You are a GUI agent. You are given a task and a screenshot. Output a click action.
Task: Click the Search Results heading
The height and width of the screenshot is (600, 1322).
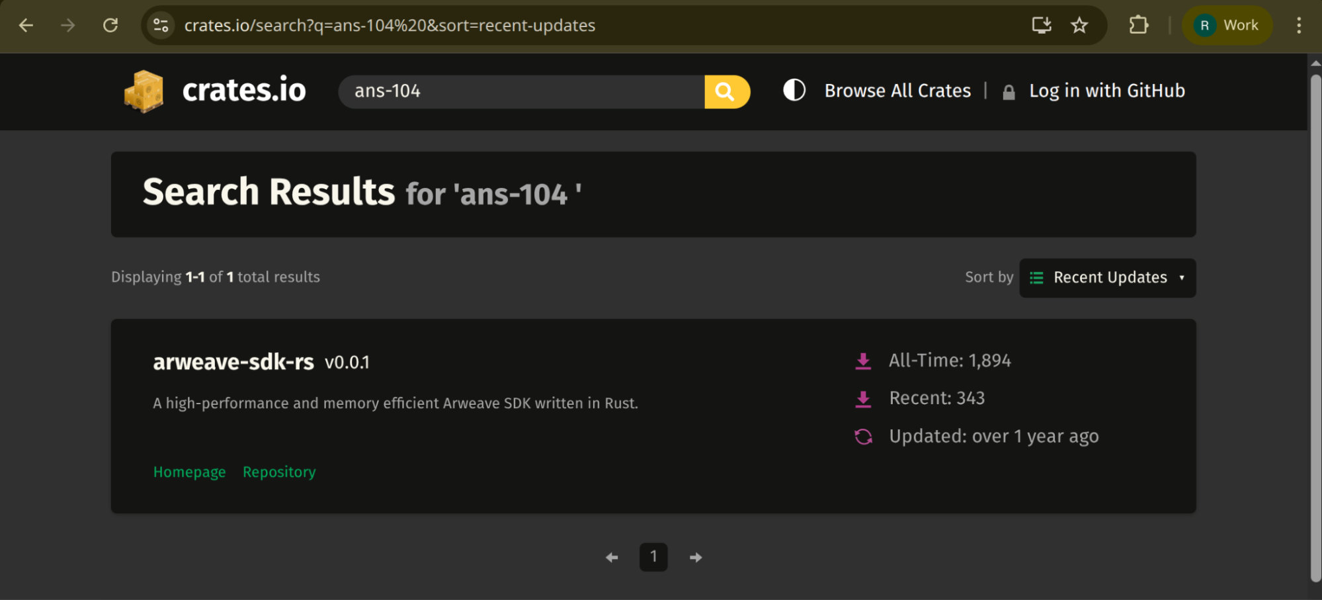(269, 192)
